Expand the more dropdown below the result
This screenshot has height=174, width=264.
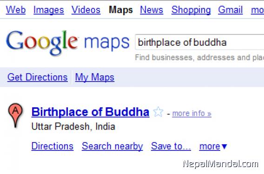pos(213,146)
